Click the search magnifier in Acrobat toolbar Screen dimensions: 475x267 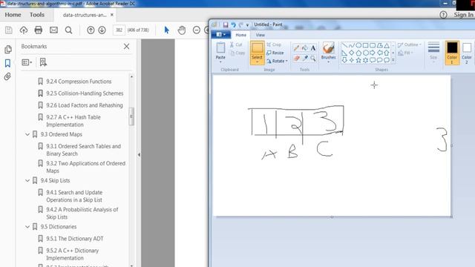click(69, 30)
